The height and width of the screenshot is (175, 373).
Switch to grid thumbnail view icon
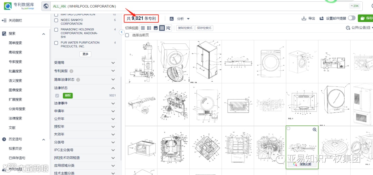[162, 28]
